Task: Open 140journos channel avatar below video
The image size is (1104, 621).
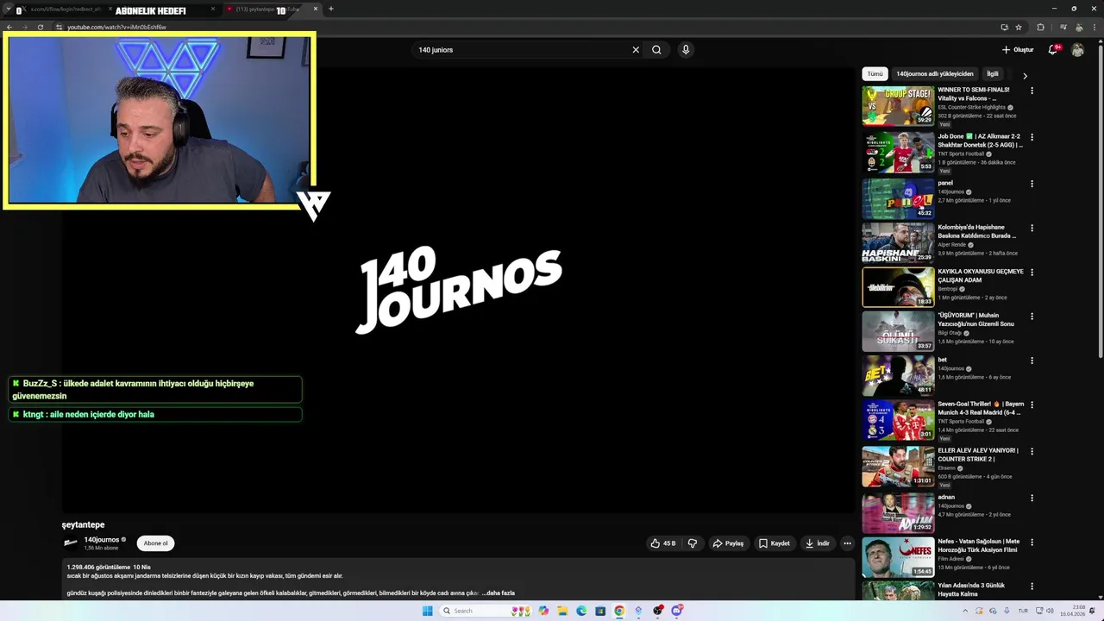Action: click(71, 543)
